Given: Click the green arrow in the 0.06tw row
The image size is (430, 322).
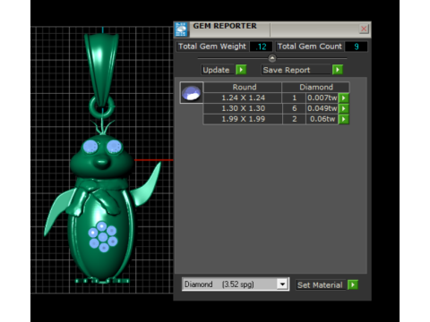Looking at the screenshot, I should 344,119.
